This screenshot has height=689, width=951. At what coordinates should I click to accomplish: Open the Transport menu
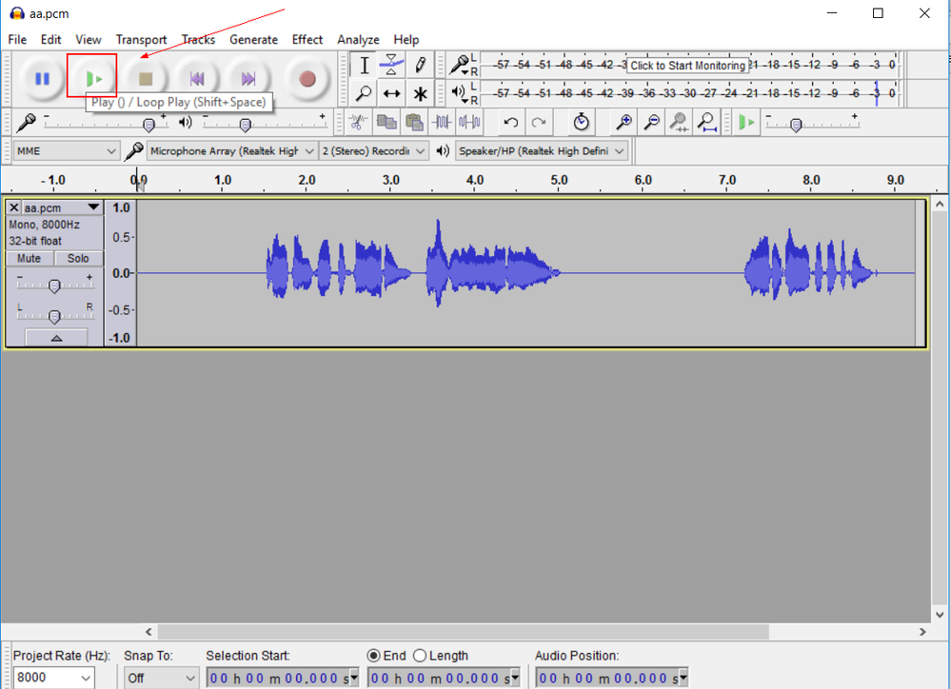pos(141,39)
